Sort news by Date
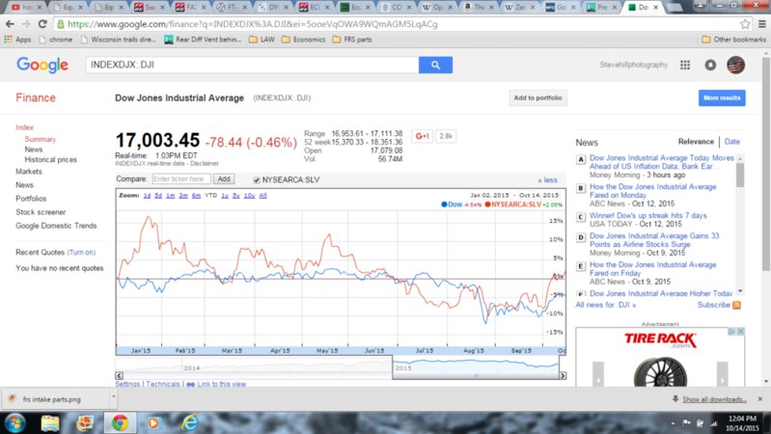771x434 pixels. point(731,142)
